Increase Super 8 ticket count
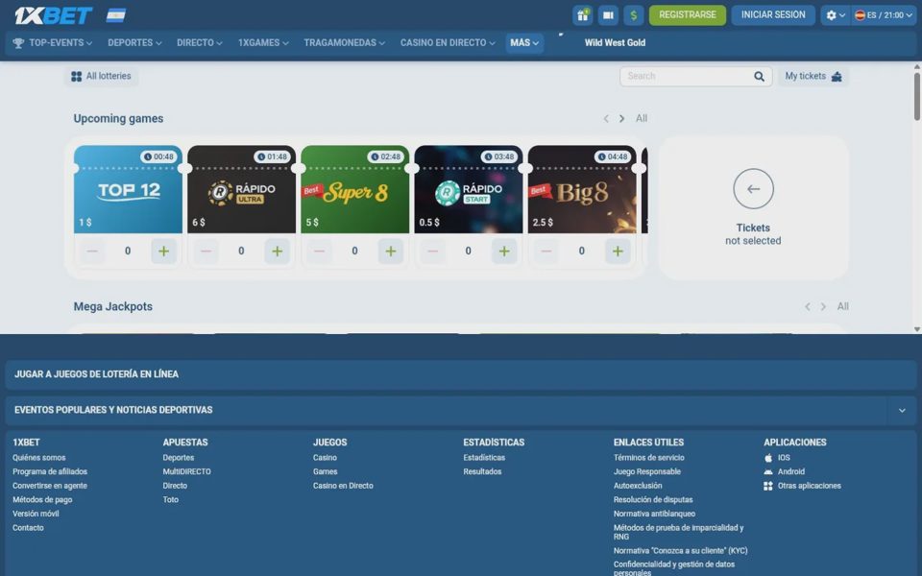The width and height of the screenshot is (922, 576). point(391,252)
